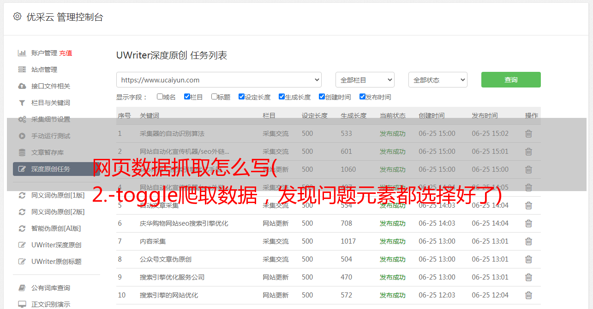Click keyword 庆华购物网站seo搜索引擎优化
The image size is (593, 309).
(x=184, y=223)
